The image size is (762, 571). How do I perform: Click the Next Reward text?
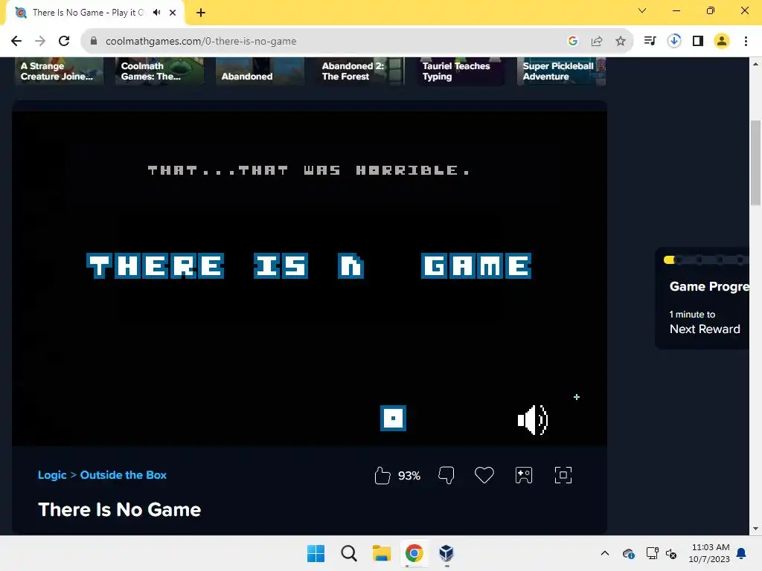click(705, 329)
